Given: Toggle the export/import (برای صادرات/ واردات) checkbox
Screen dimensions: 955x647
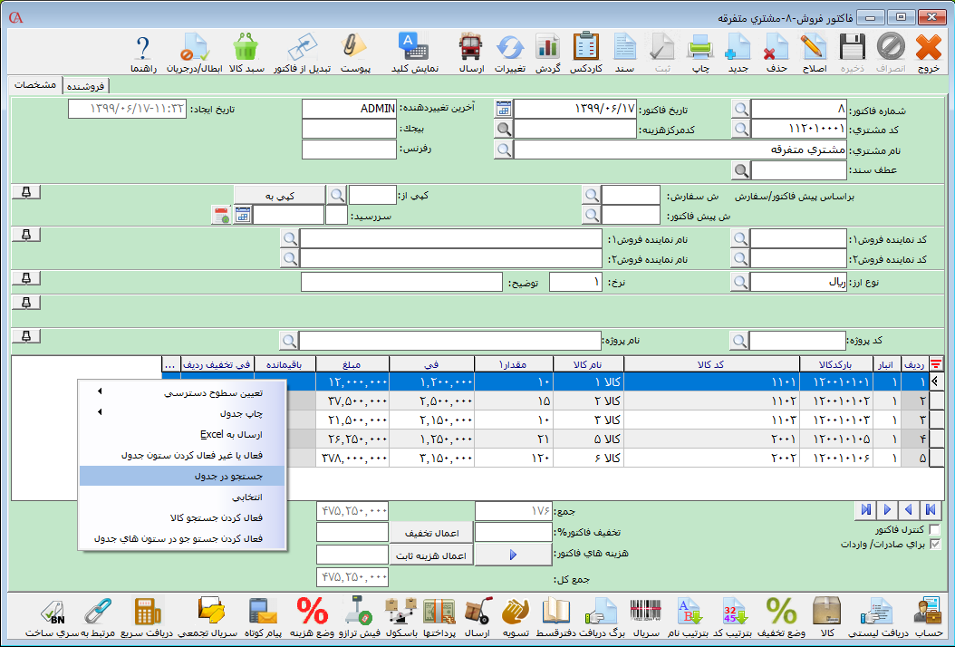Looking at the screenshot, I should pos(935,545).
